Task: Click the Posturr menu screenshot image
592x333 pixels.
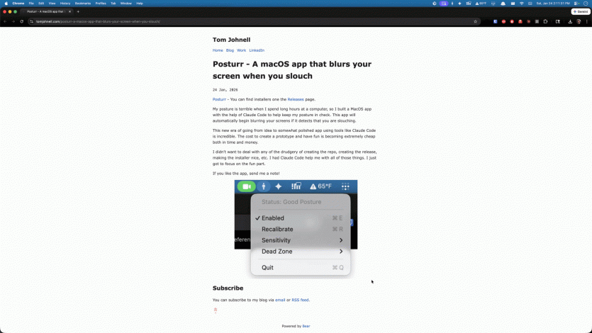Action: [x=296, y=227]
